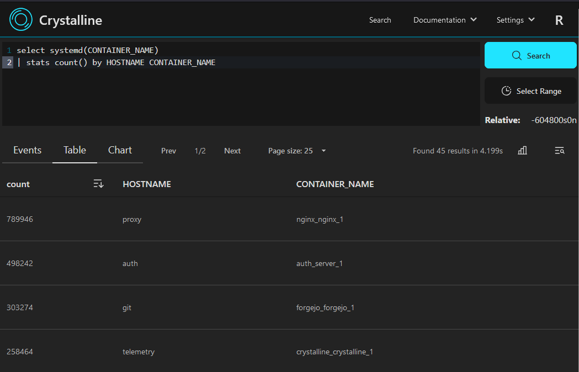Select the nginx_nginx_1 container cell
579x372 pixels.
pos(320,219)
